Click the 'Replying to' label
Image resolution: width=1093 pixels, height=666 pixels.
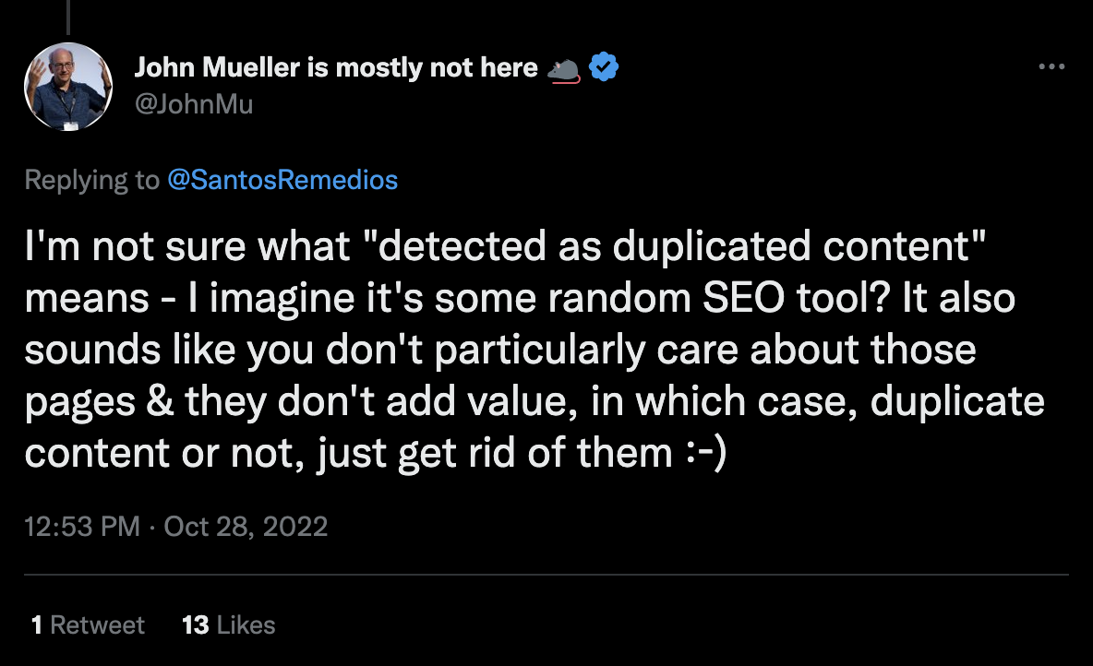click(x=91, y=179)
